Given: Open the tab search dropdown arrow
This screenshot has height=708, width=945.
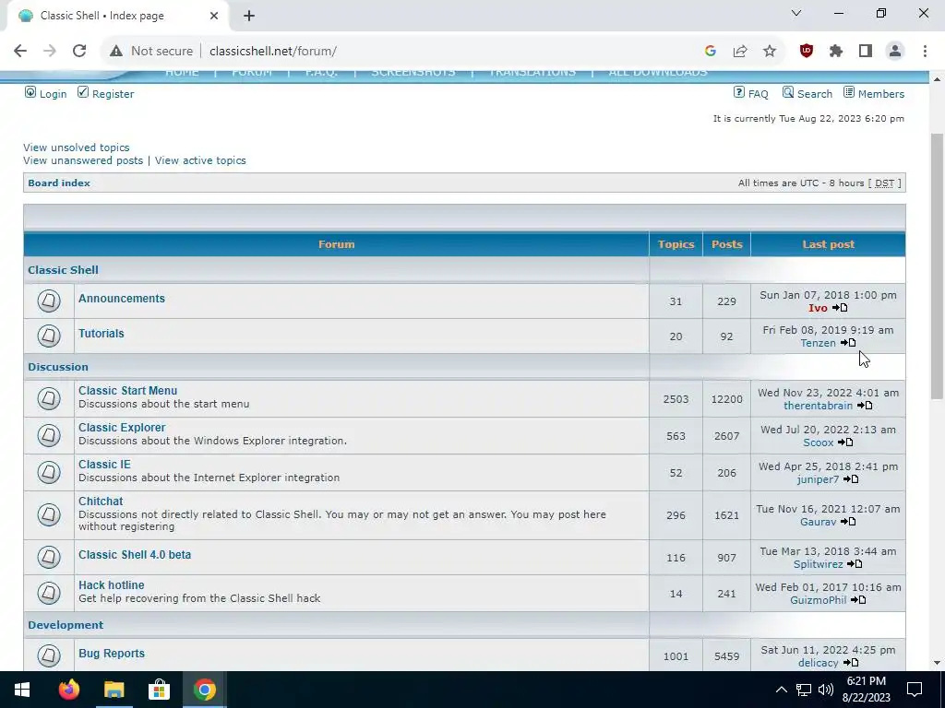Looking at the screenshot, I should point(796,13).
